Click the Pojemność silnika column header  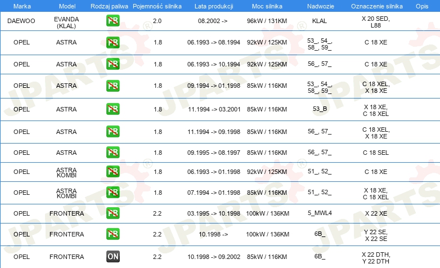(157, 6)
